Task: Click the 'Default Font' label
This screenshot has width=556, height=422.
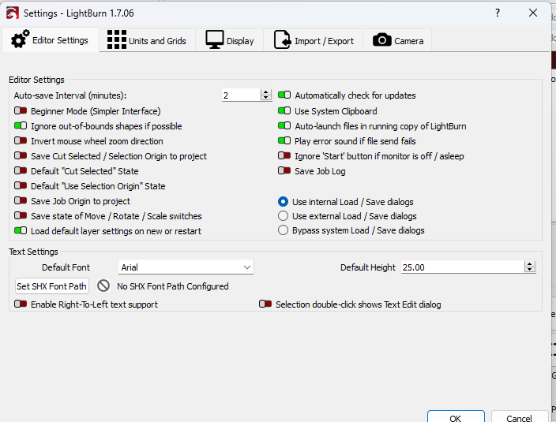Action: 66,267
